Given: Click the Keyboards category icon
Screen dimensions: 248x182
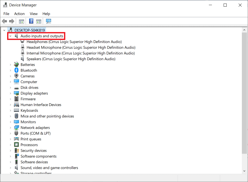Looking at the screenshot, I should (x=16, y=110).
